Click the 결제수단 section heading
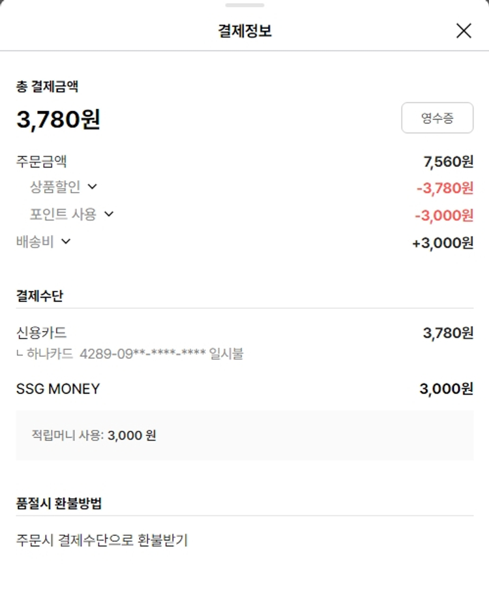This screenshot has height=601, width=489. [40, 296]
